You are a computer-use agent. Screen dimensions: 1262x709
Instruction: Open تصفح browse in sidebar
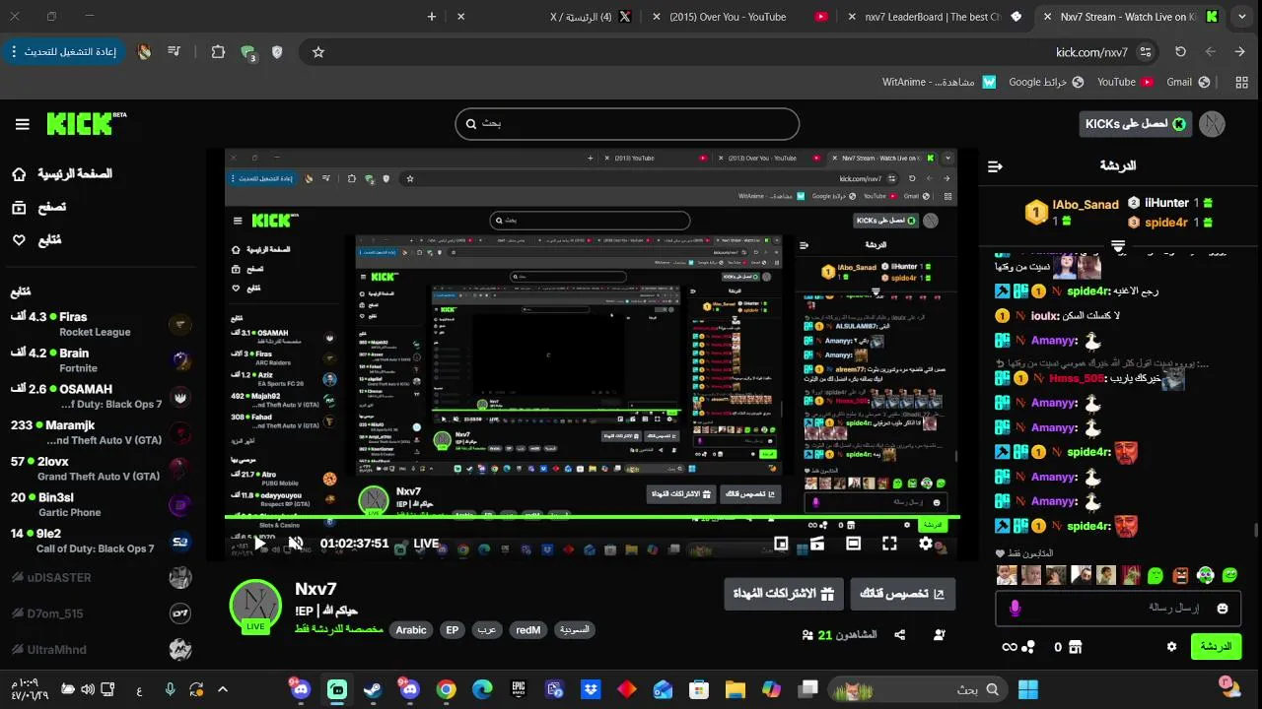[39, 208]
